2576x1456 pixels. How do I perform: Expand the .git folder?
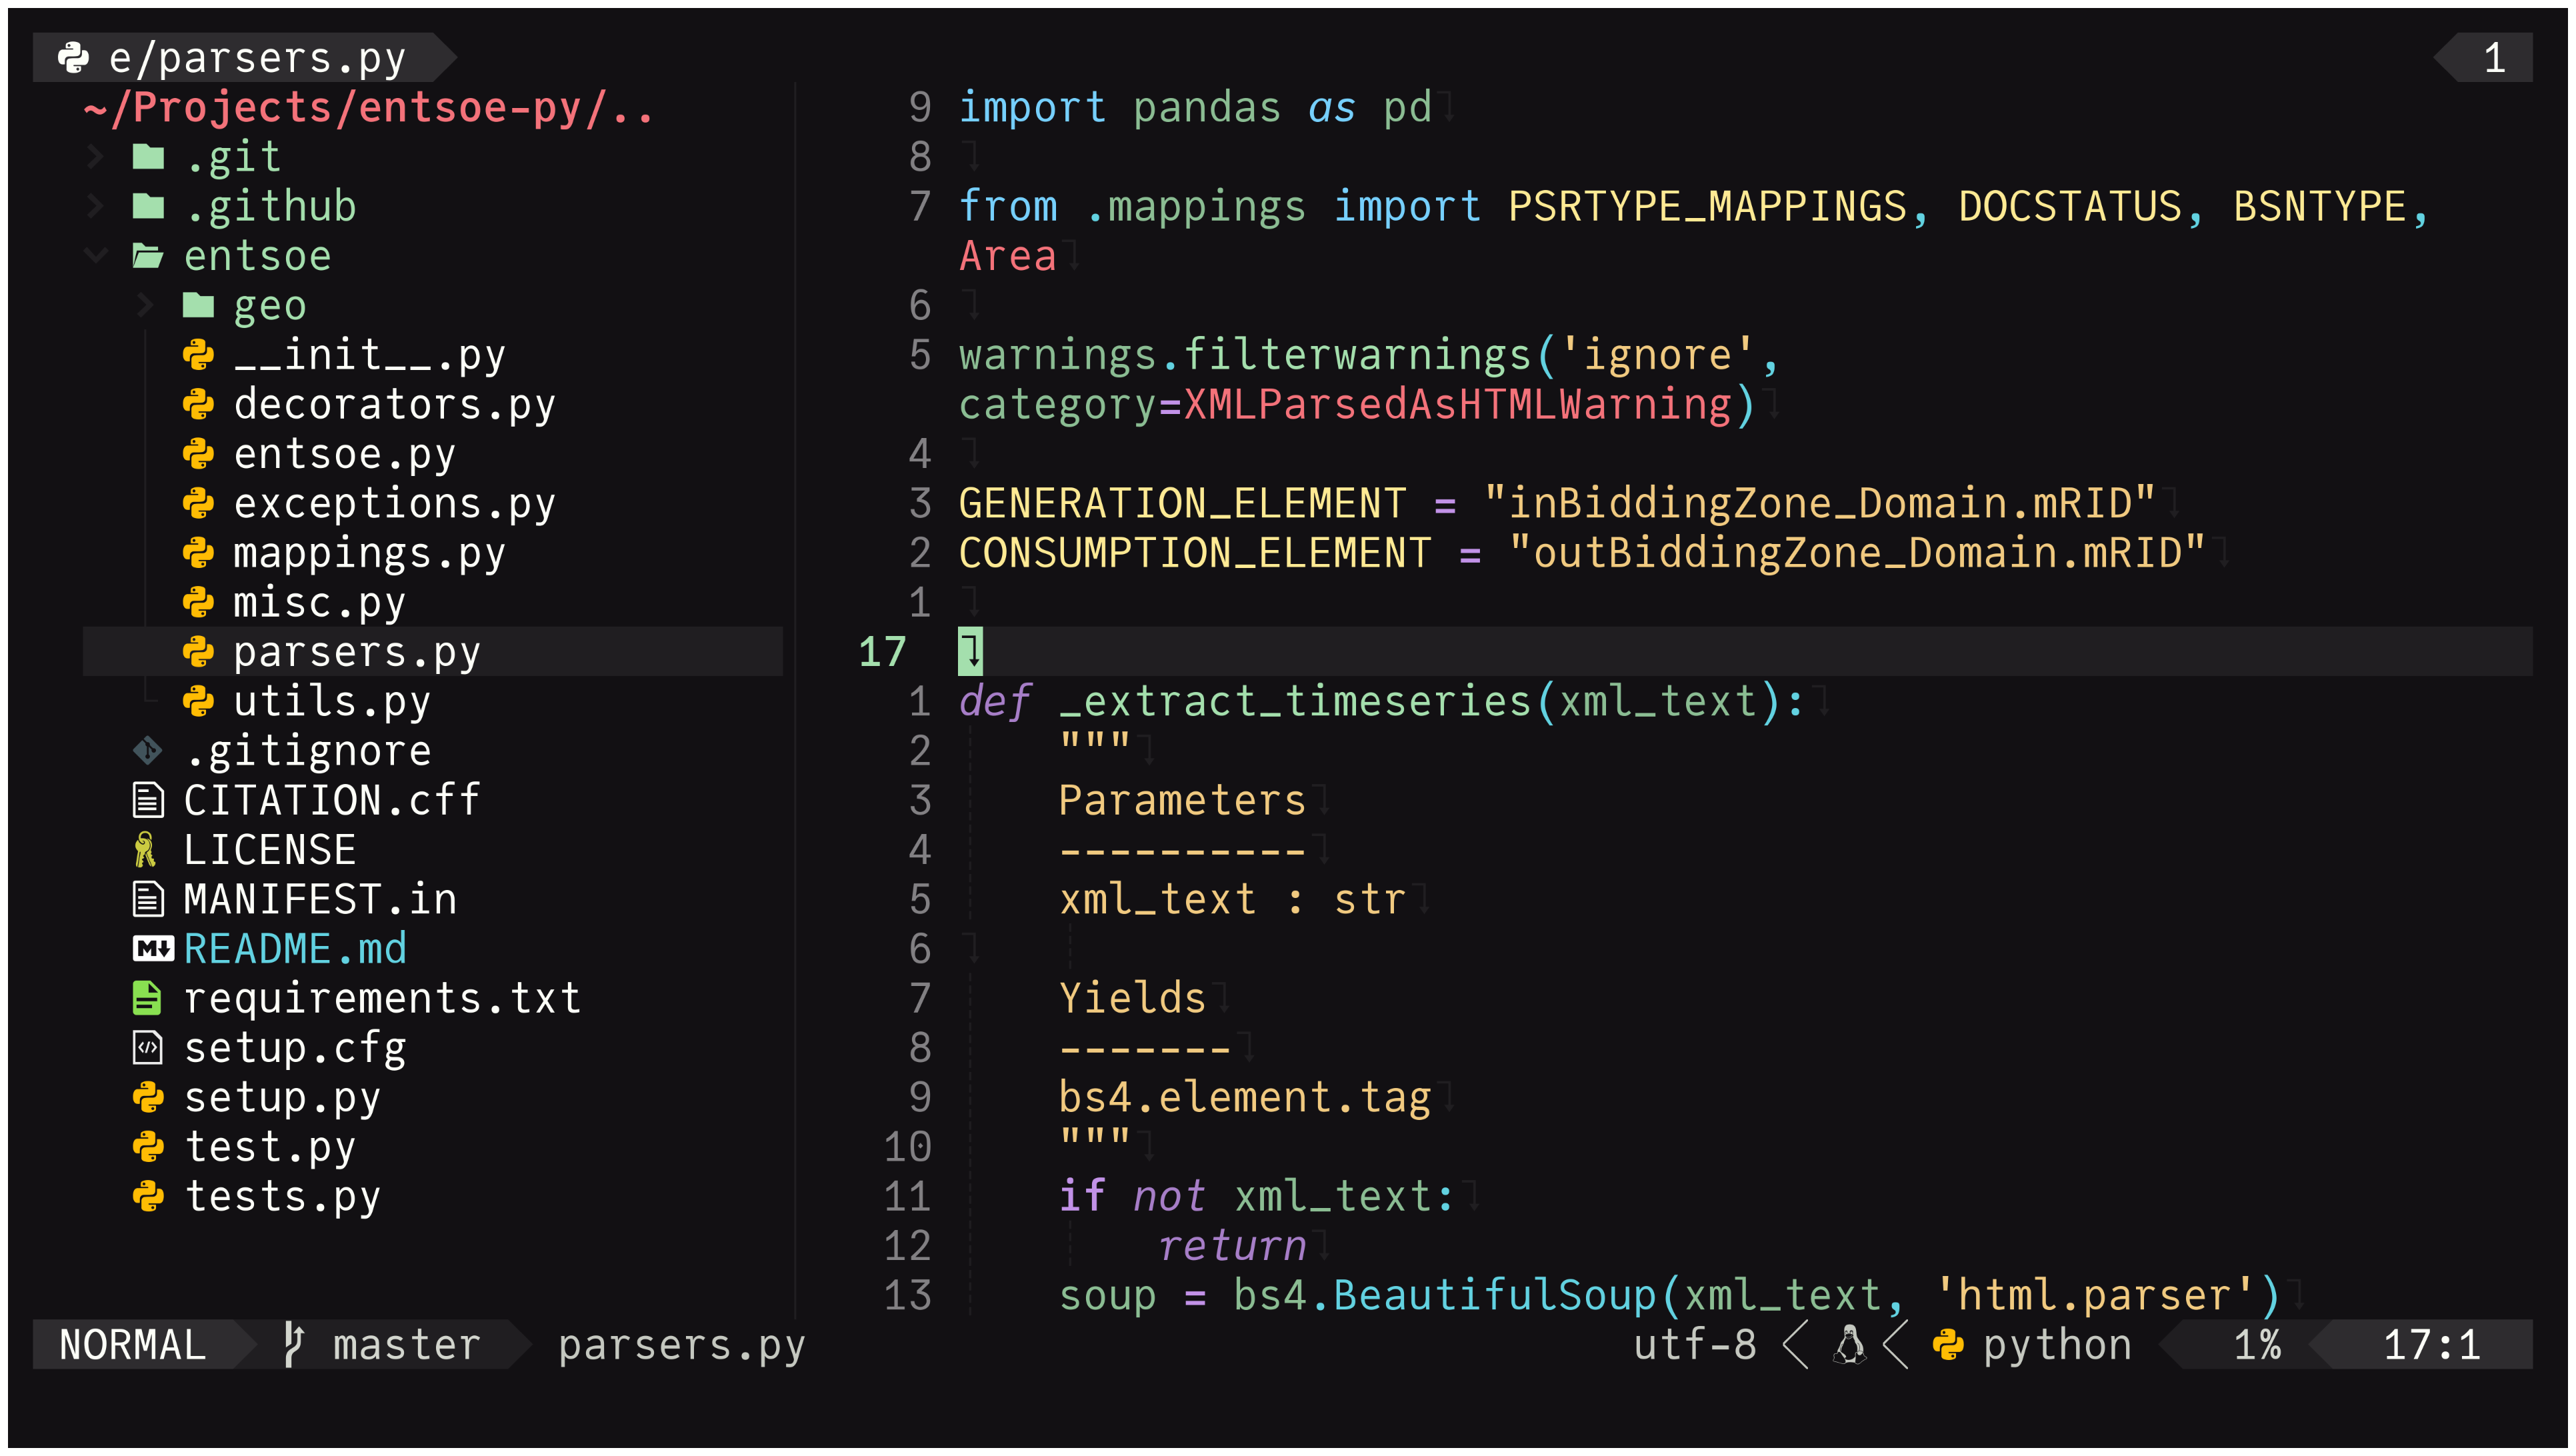pyautogui.click(x=95, y=155)
